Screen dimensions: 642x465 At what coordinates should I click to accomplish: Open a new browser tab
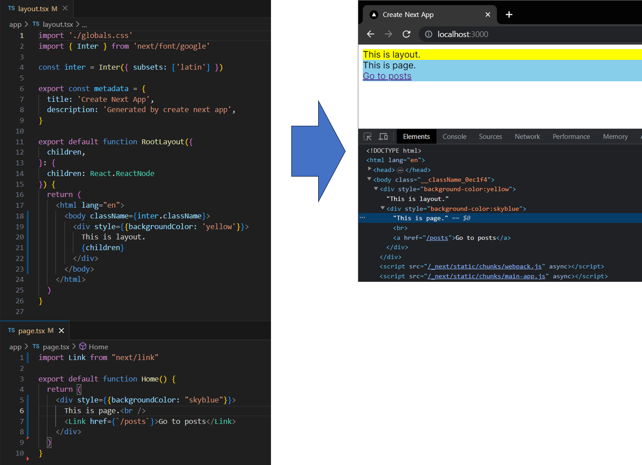[x=509, y=15]
